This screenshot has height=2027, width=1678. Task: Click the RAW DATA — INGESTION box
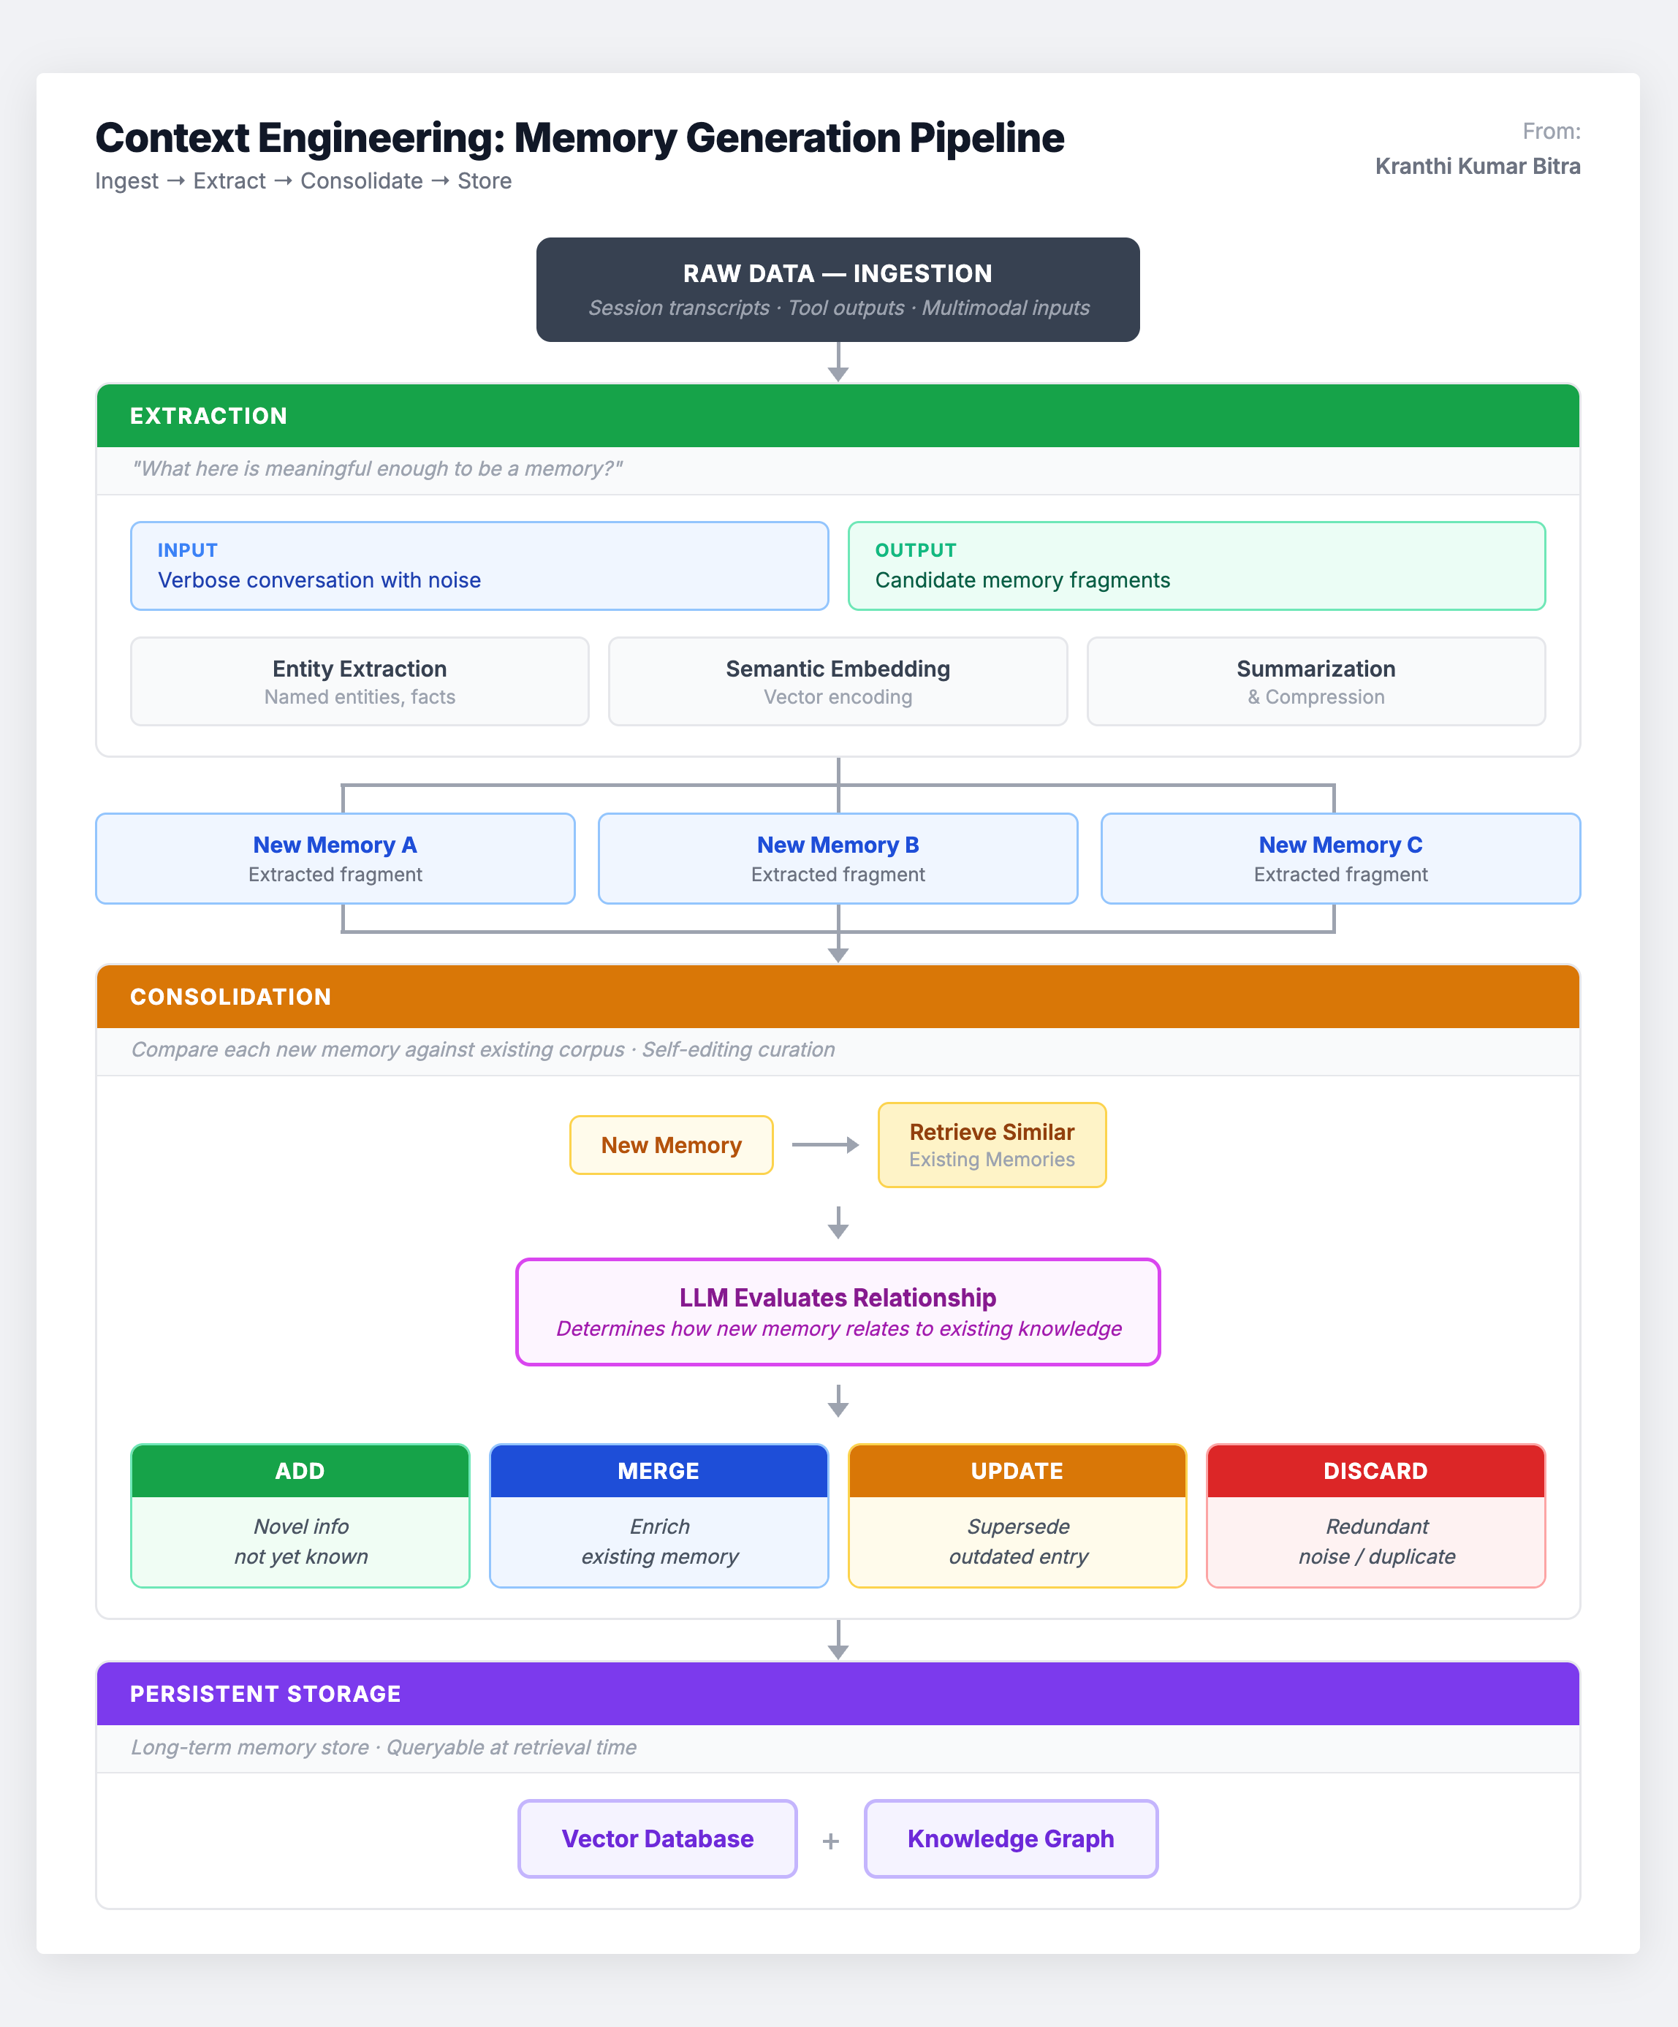click(837, 289)
